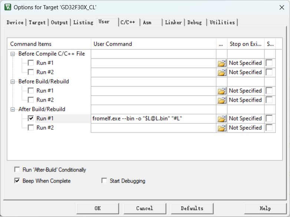This screenshot has width=290, height=217.
Task: Enable Start Debugging checkbox
Action: click(x=104, y=181)
